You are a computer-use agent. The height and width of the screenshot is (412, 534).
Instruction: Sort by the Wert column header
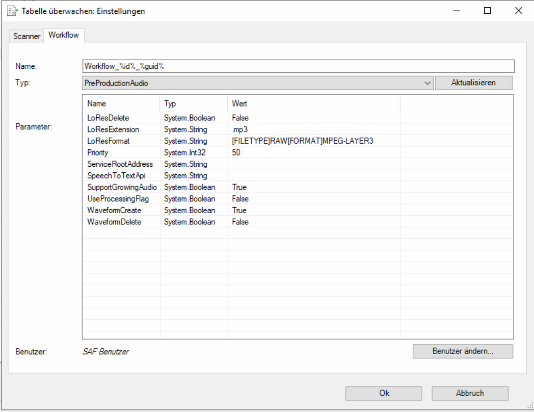pyautogui.click(x=239, y=104)
